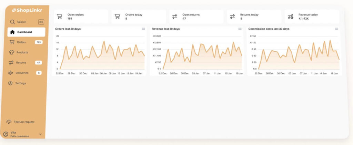Click the Deliveries airplane icon
The width and height of the screenshot is (353, 145).
(x=11, y=73)
